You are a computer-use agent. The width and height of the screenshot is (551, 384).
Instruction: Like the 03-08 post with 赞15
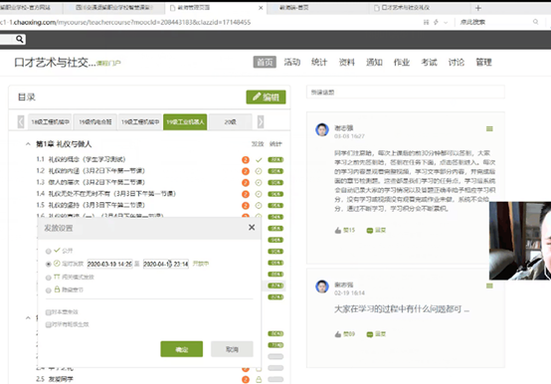pos(345,230)
